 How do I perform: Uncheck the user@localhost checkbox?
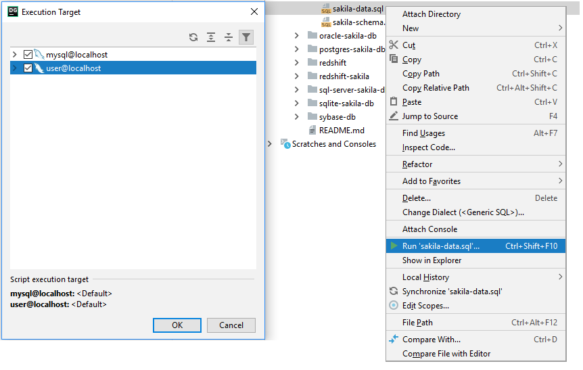(28, 68)
